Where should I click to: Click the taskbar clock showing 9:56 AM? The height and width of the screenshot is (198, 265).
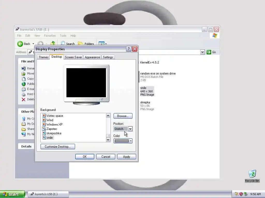point(255,194)
